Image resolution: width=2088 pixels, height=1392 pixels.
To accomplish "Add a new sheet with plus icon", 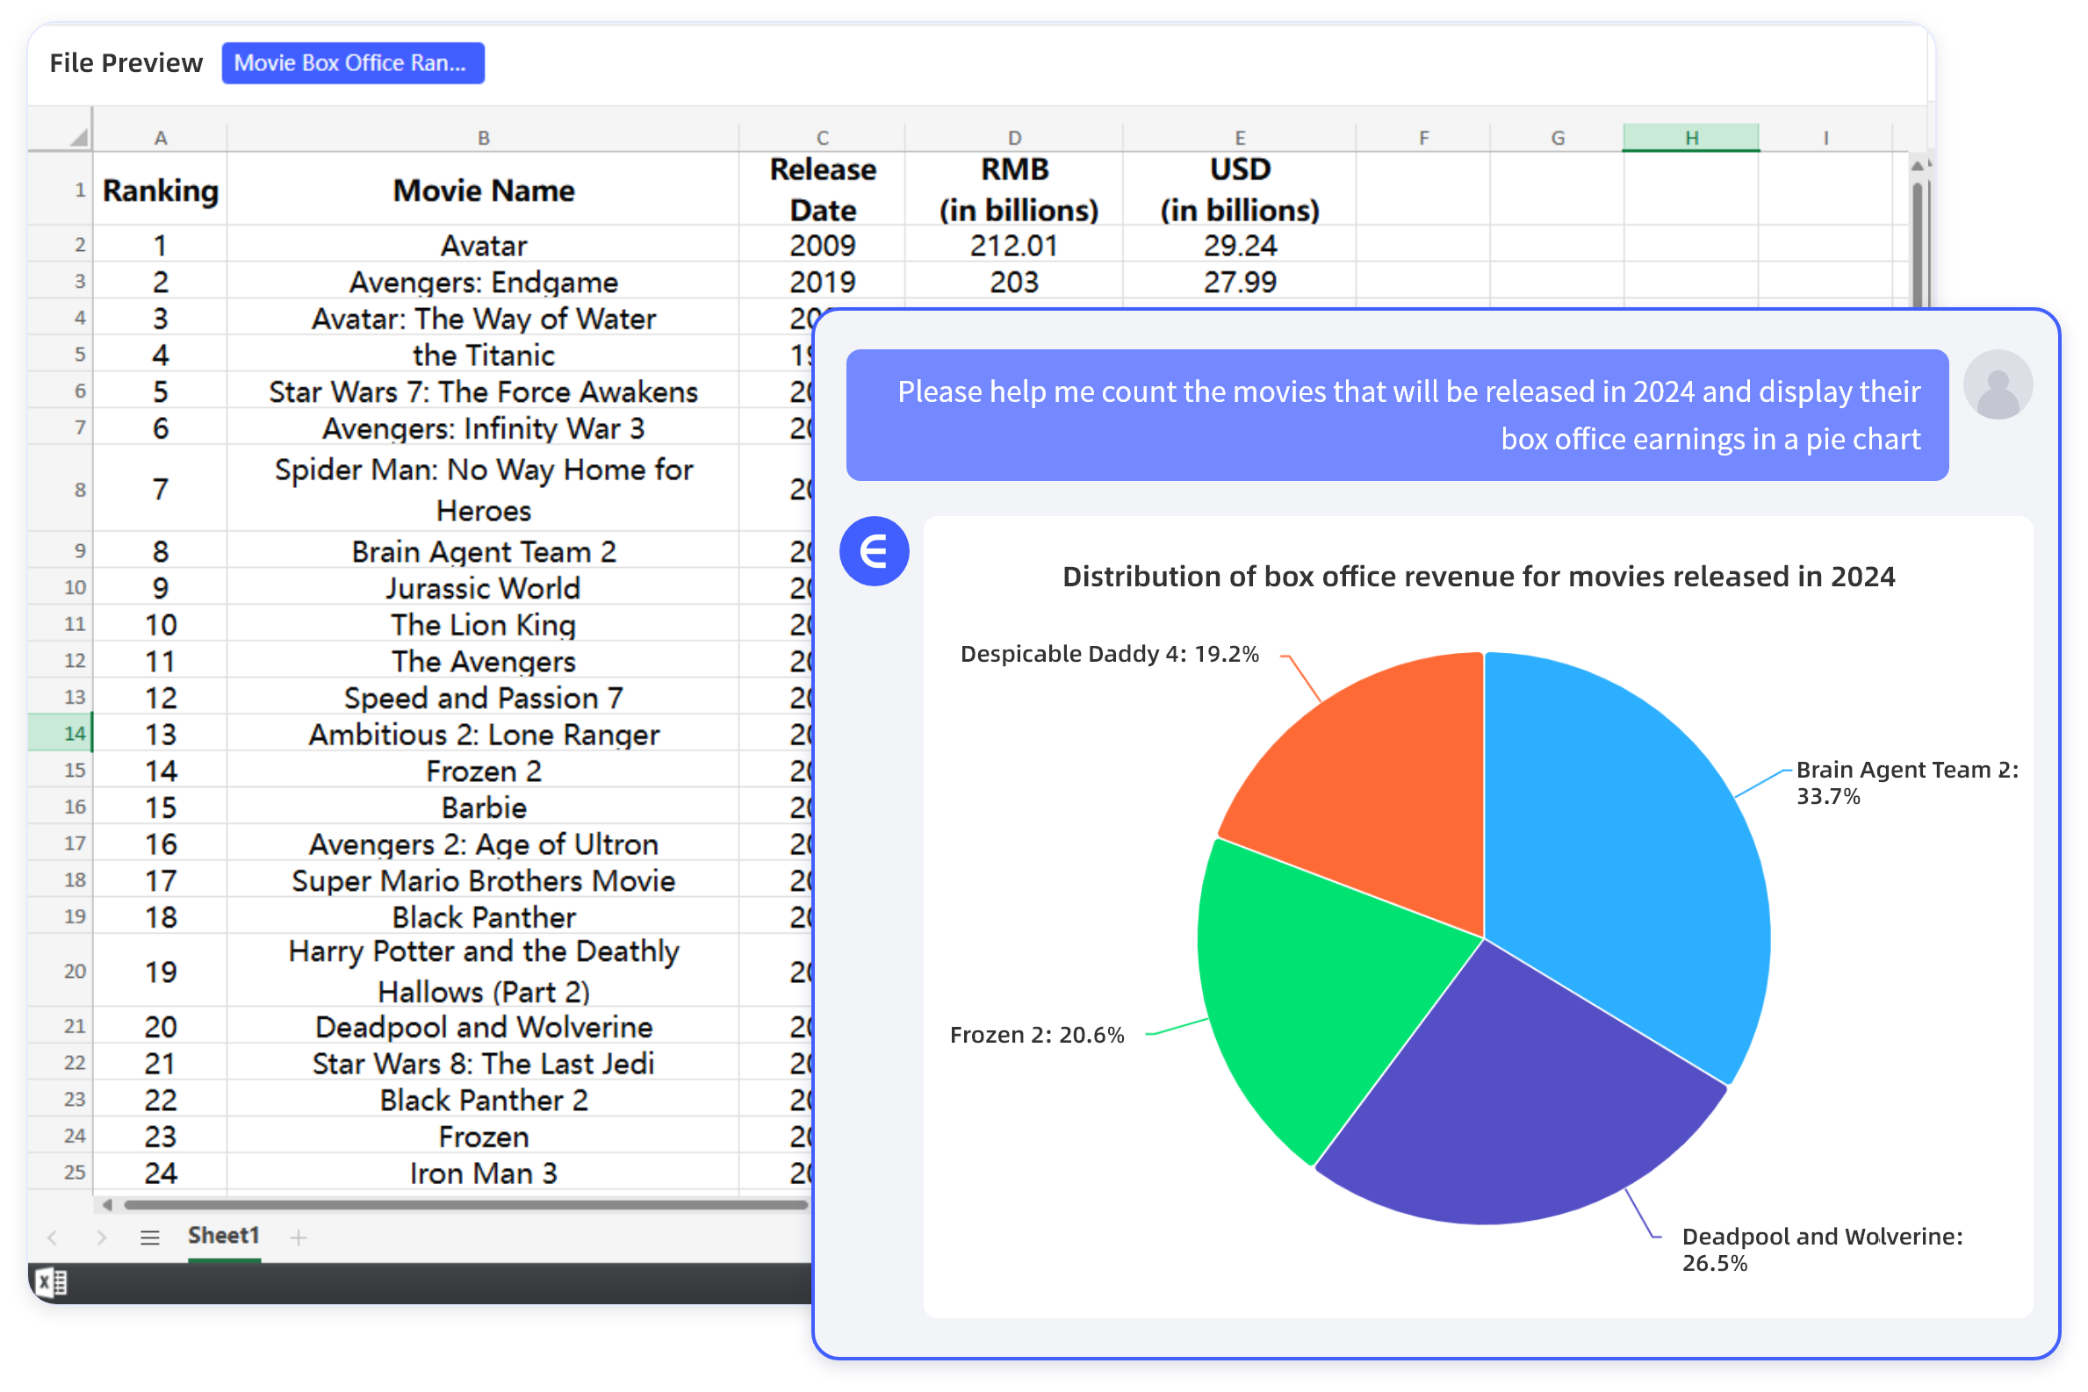I will point(299,1237).
